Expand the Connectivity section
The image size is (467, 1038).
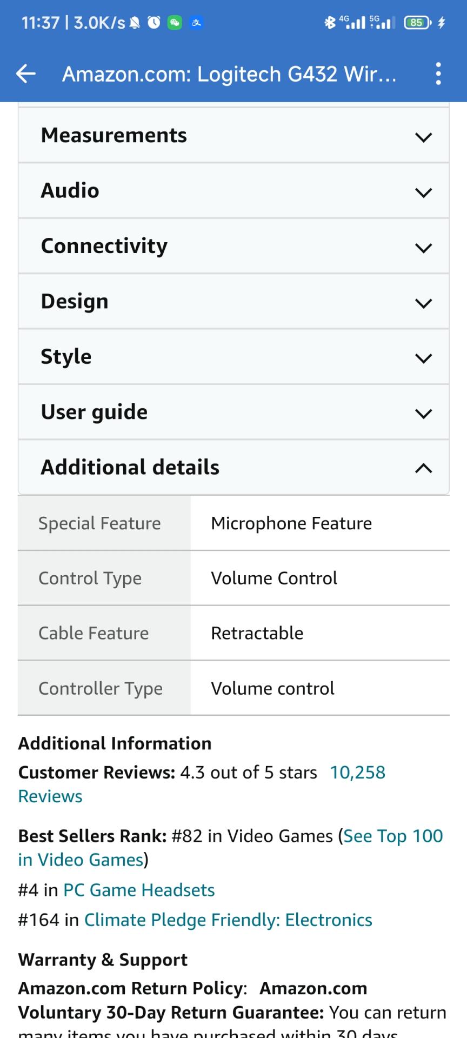(x=234, y=247)
